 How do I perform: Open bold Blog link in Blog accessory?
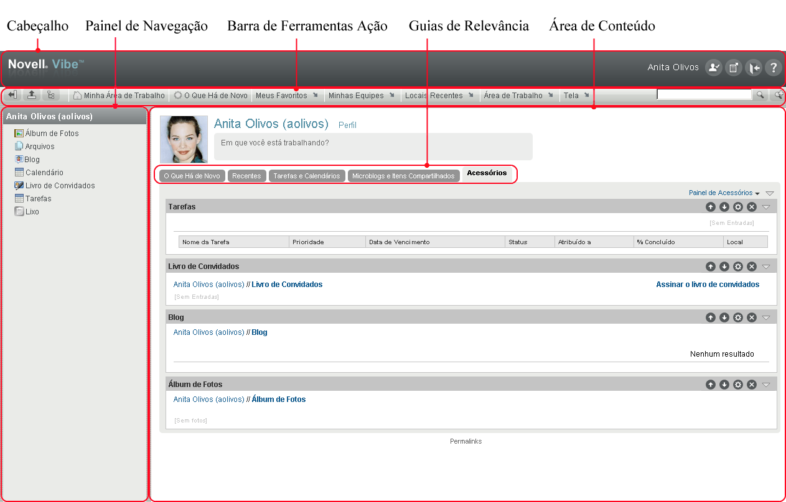click(x=260, y=332)
